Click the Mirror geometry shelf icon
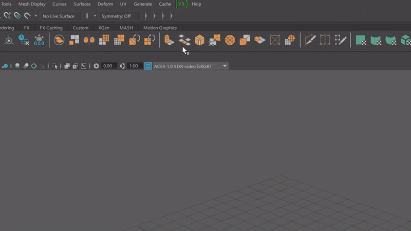The width and height of the screenshot is (411, 231). pos(89,40)
